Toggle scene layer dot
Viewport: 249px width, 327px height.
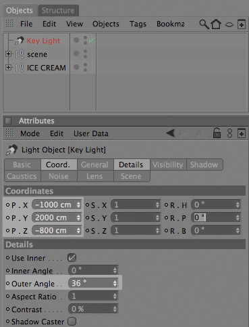tap(76, 53)
